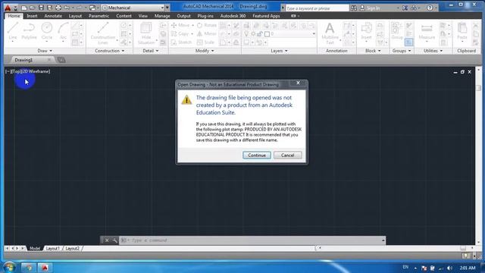Click the Paste tool
The height and width of the screenshot is (273, 485).
click(x=462, y=32)
